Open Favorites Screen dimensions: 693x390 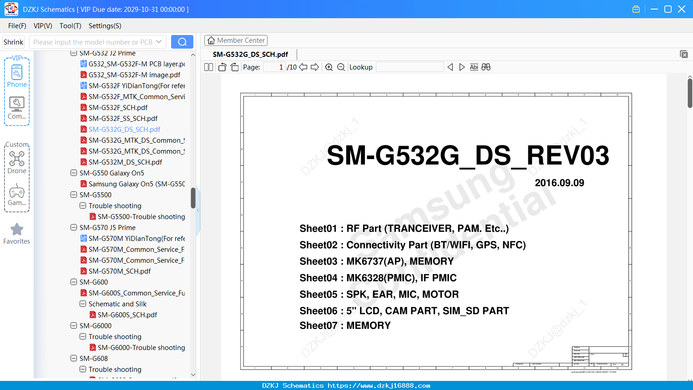click(x=17, y=234)
